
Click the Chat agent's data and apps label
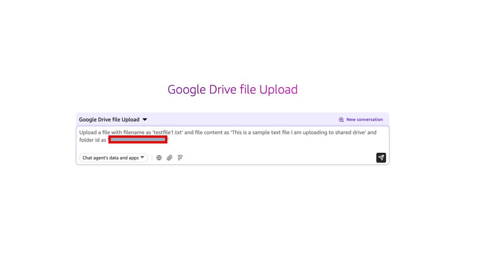coord(110,158)
